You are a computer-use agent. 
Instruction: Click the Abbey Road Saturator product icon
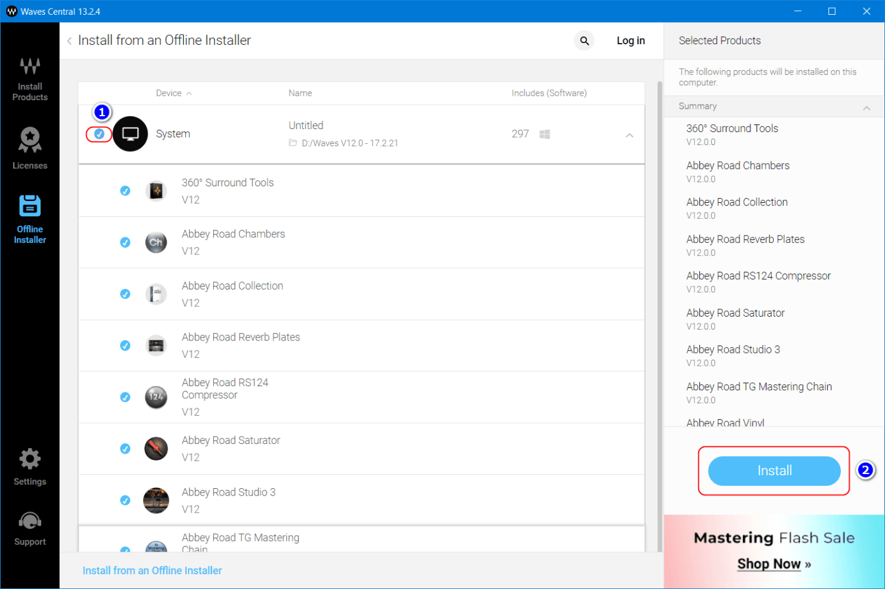(x=156, y=449)
